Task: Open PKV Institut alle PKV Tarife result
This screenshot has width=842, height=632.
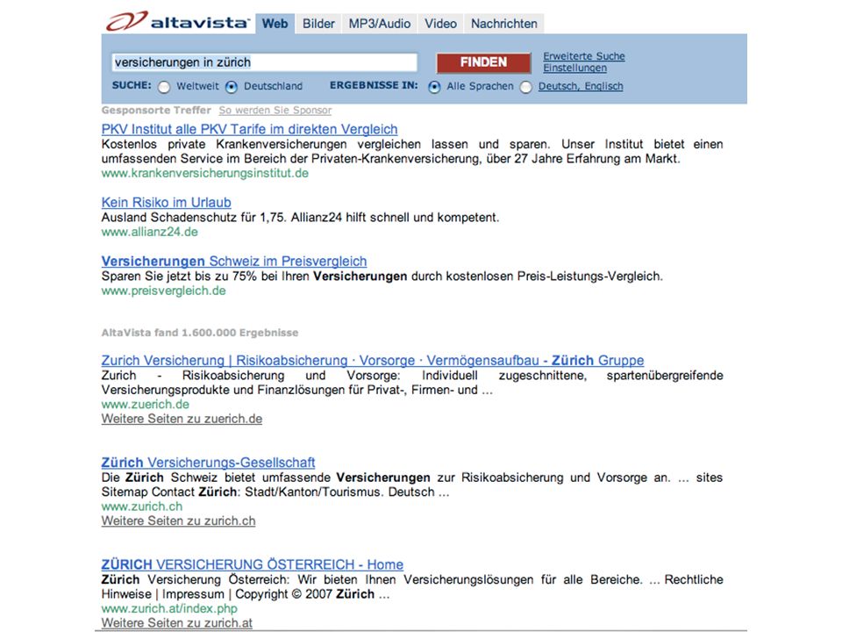Action: point(249,129)
